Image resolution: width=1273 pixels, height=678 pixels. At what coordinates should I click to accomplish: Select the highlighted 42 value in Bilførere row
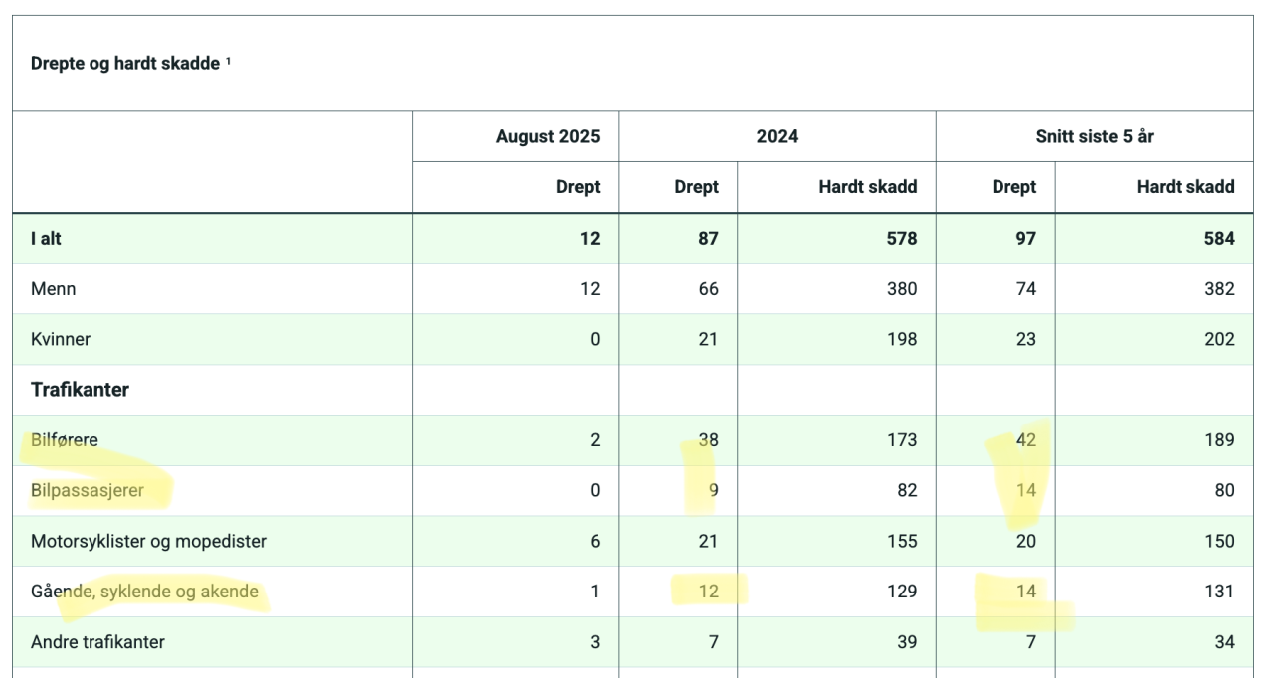pos(1024,440)
